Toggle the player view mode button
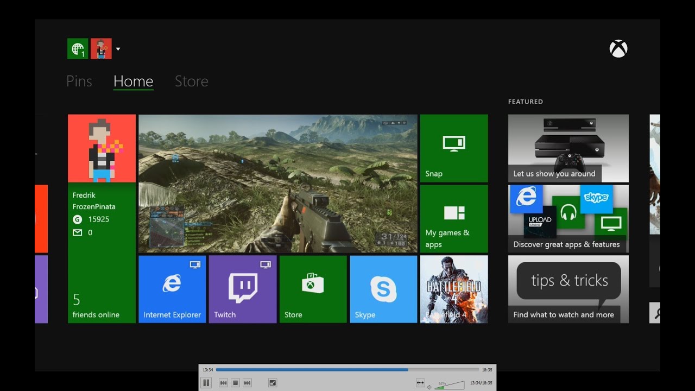The image size is (695, 391). click(x=273, y=383)
